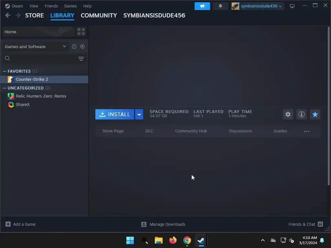Click the Steam taskbar icon
The image size is (331, 248).
(201, 240)
